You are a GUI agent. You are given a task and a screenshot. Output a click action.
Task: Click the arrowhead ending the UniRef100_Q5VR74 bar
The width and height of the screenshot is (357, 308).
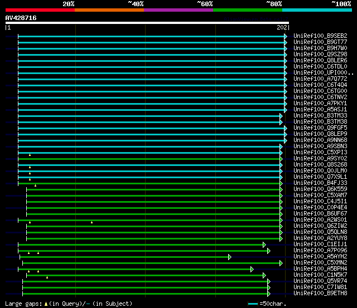[269, 282]
